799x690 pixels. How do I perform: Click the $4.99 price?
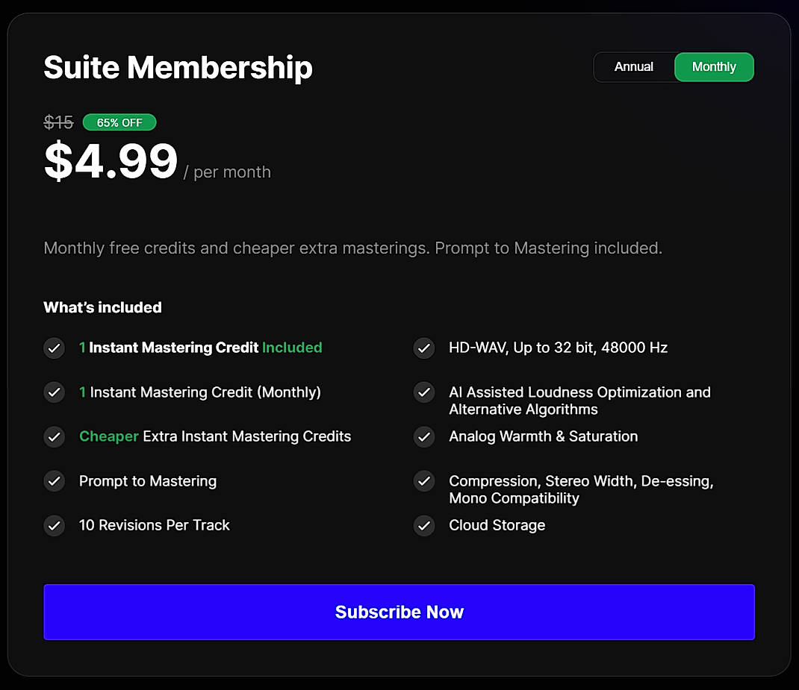[x=111, y=161]
